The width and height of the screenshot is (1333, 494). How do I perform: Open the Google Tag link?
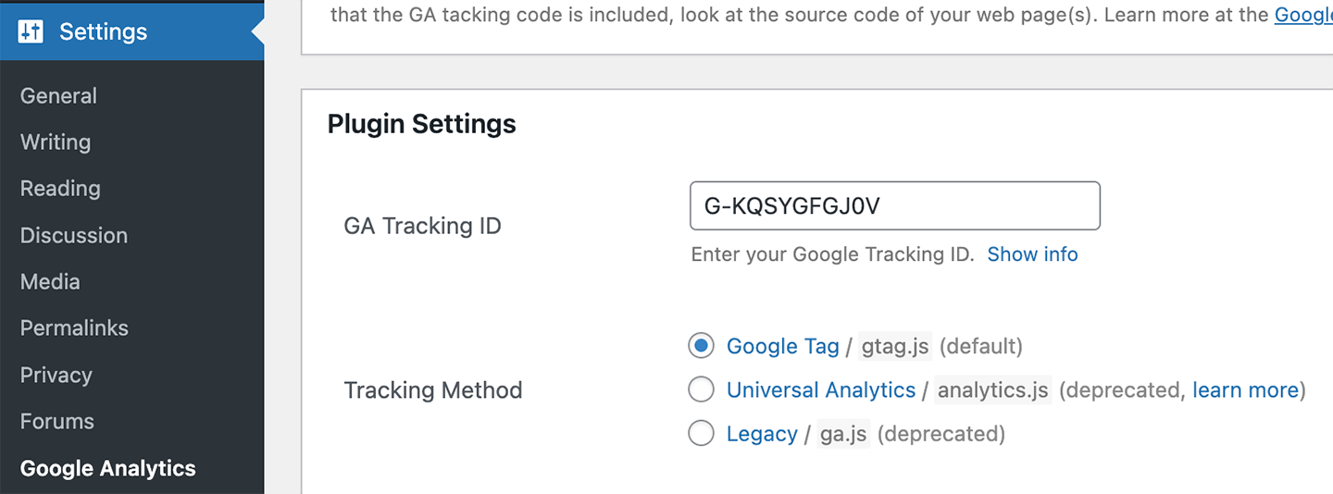782,346
